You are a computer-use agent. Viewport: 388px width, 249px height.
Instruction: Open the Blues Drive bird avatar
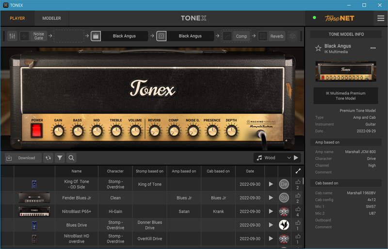click(x=284, y=225)
